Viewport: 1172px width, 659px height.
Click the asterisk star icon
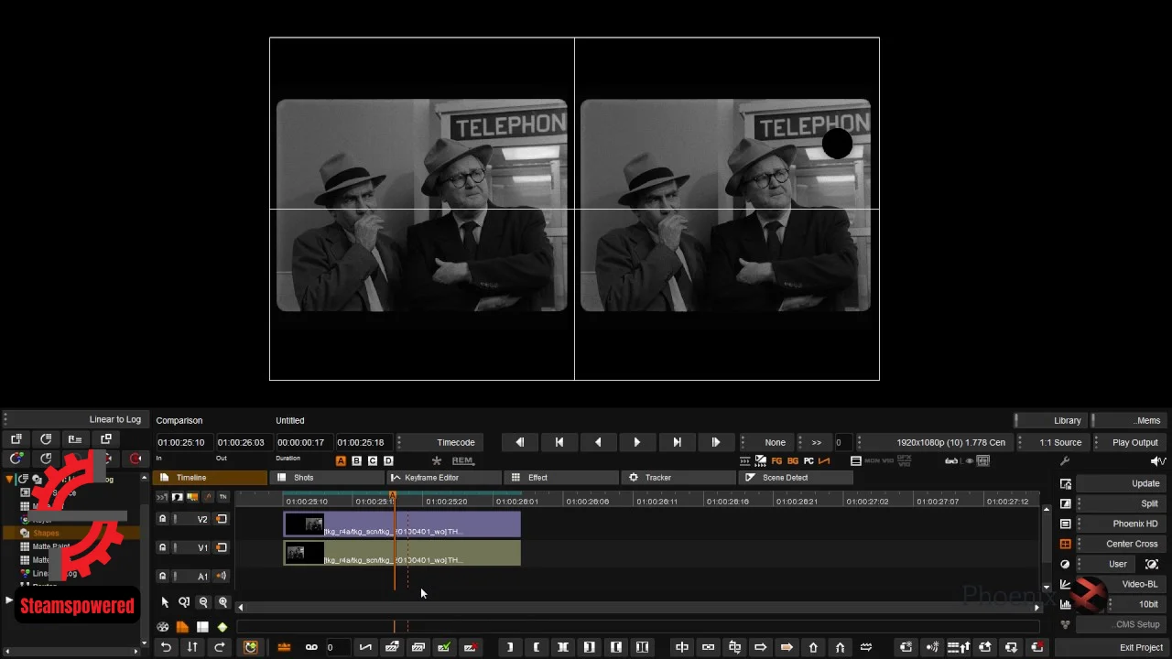[437, 460]
